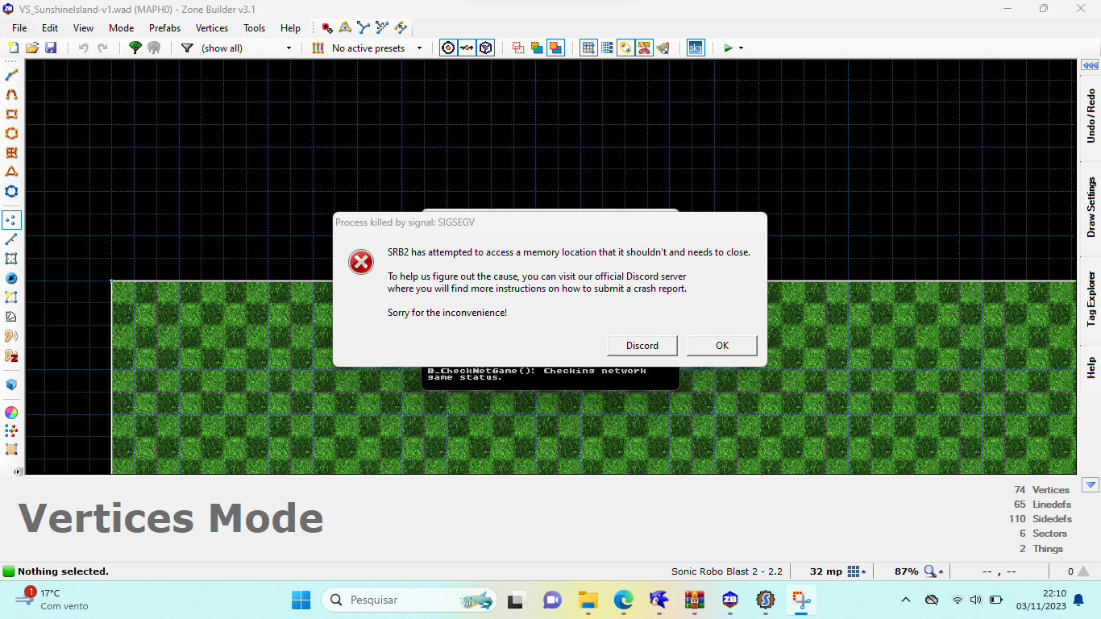Click the green tree icon in toolbar

click(135, 48)
